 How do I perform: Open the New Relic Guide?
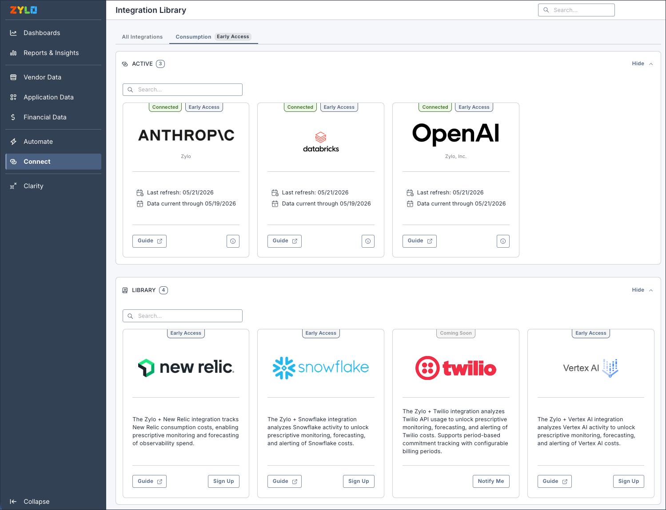coord(149,482)
